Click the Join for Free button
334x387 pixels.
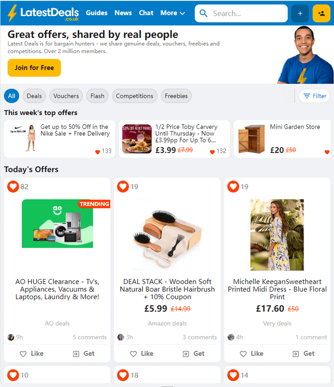[x=34, y=68]
